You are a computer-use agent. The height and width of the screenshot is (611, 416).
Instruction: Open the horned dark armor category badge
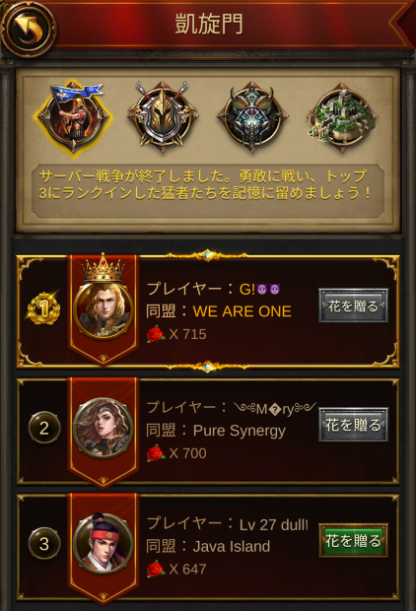(252, 116)
